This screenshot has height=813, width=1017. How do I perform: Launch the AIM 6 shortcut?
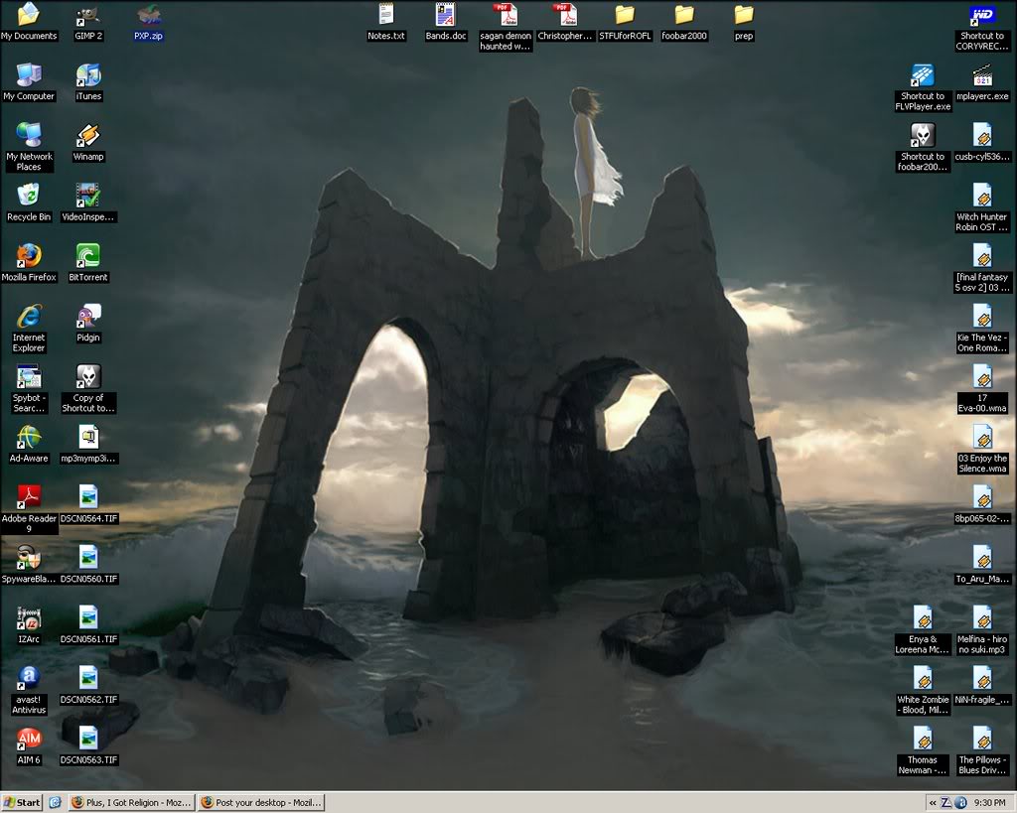(x=29, y=738)
